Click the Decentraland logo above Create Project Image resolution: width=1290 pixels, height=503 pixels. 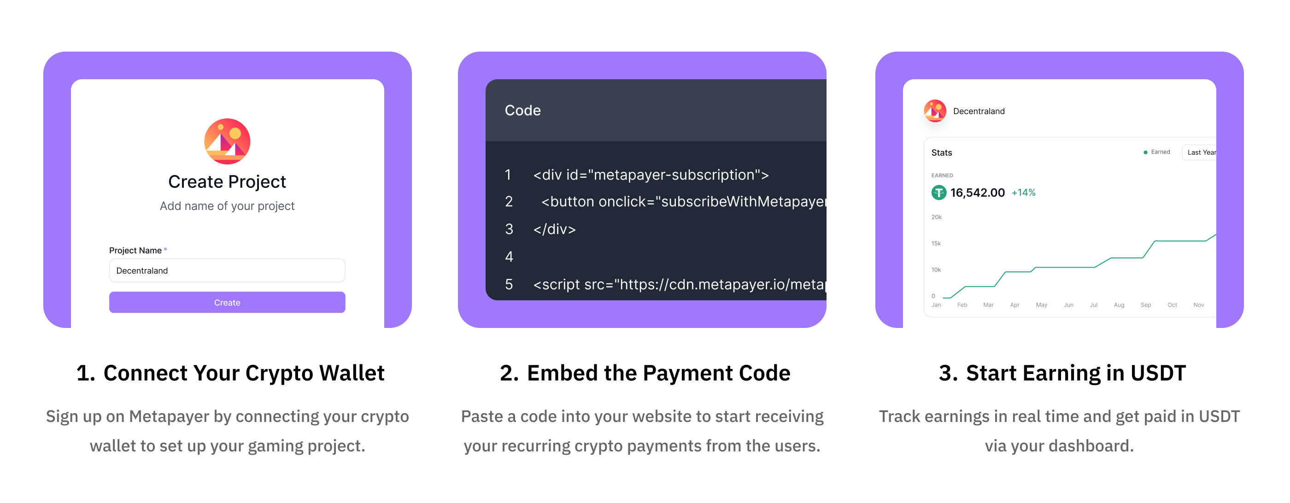tap(227, 141)
